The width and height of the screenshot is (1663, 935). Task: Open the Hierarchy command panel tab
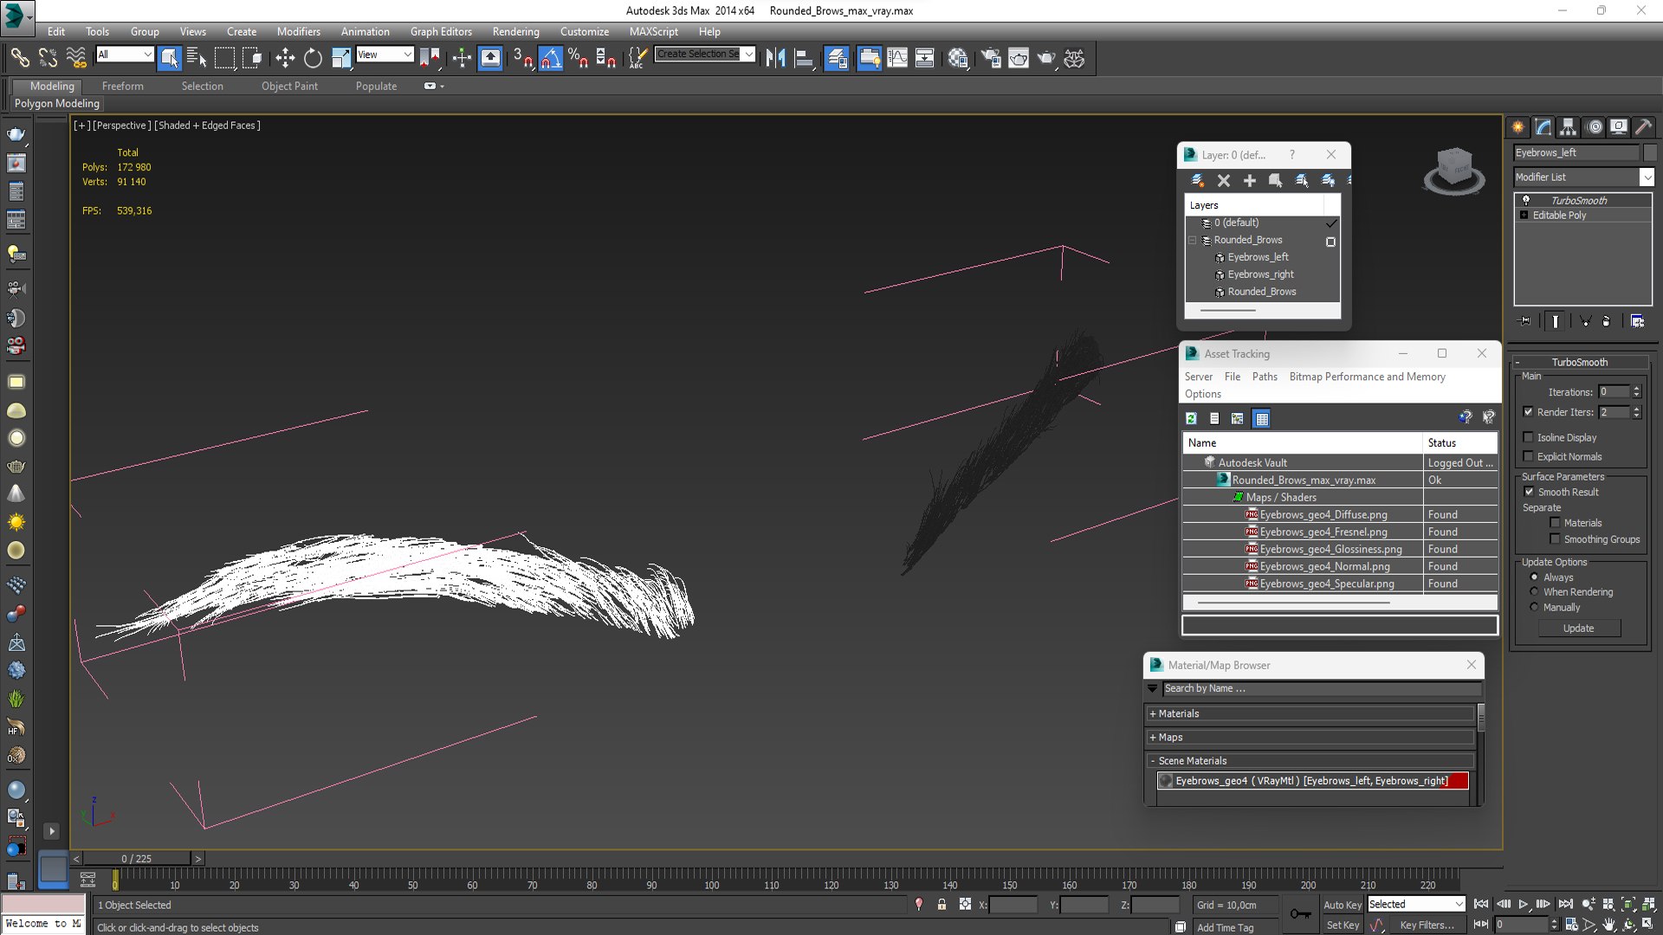pos(1569,127)
